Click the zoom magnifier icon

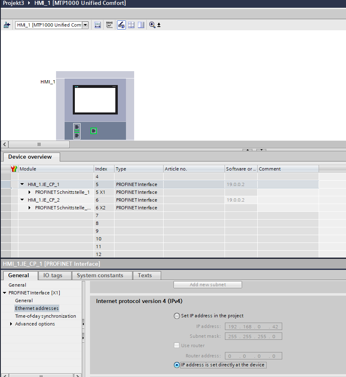152,25
